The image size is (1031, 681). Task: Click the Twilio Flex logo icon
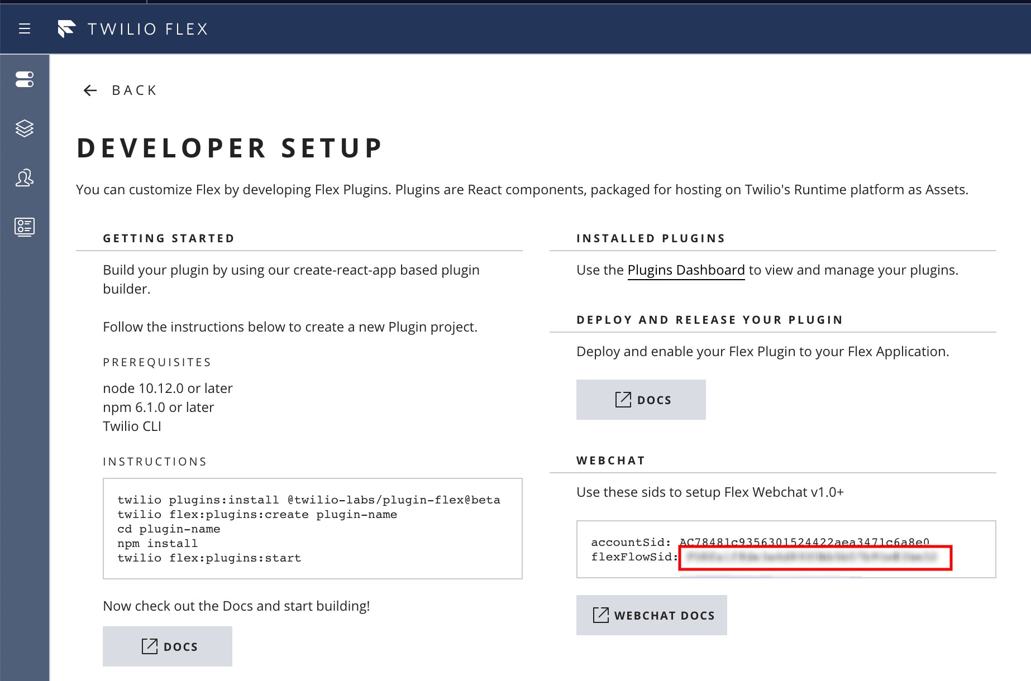pyautogui.click(x=66, y=29)
